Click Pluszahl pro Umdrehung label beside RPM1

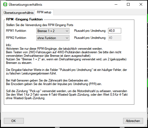tap(90, 31)
